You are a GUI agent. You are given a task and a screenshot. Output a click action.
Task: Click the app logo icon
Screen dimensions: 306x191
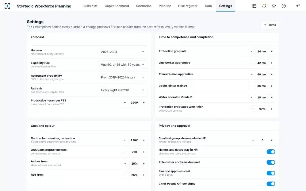[x=7, y=6]
